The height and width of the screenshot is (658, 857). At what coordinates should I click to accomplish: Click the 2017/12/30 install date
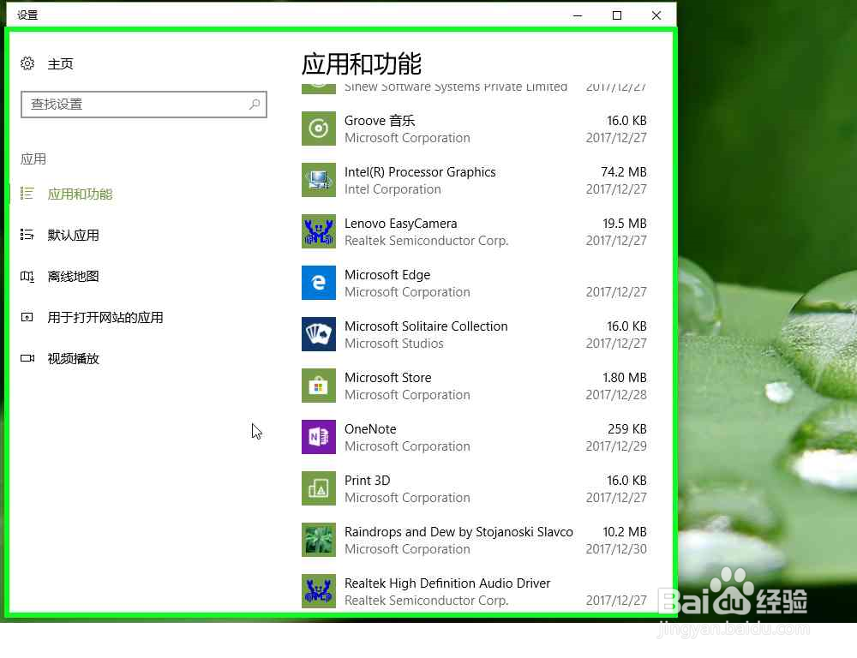[616, 548]
